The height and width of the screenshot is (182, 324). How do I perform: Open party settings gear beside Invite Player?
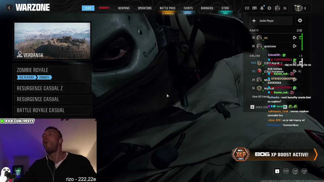(x=300, y=20)
